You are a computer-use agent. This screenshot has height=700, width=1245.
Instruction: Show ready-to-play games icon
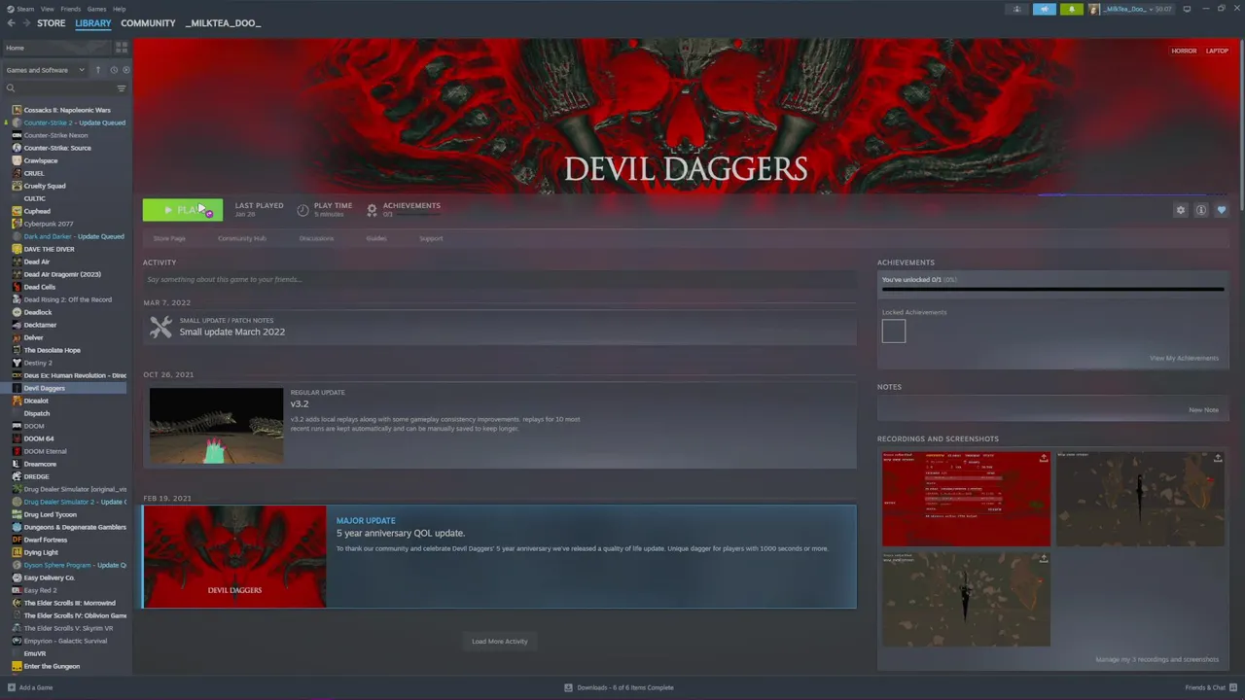pos(125,70)
